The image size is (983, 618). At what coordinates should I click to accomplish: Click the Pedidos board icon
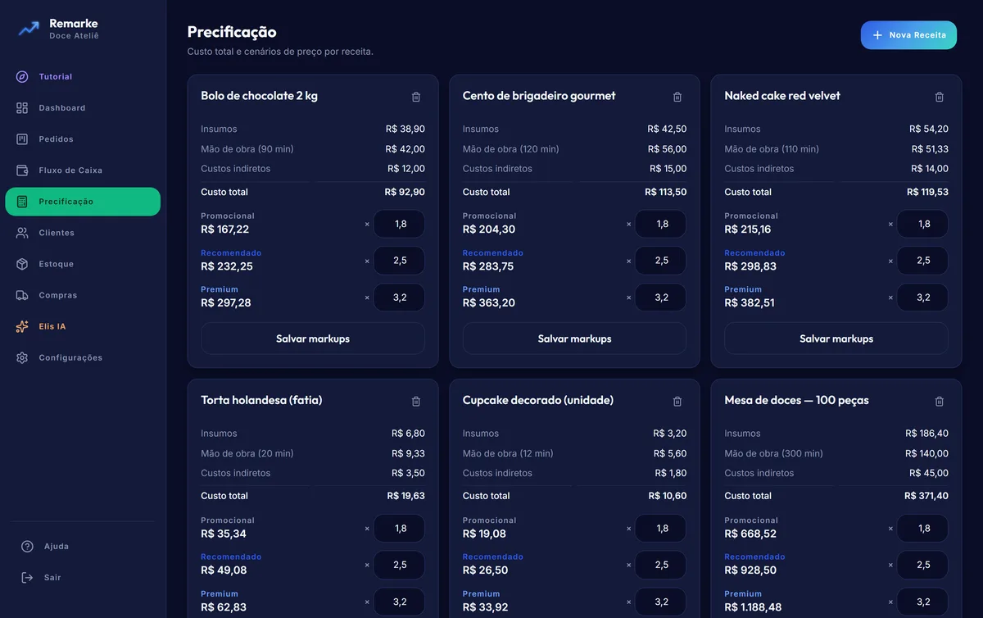22,139
